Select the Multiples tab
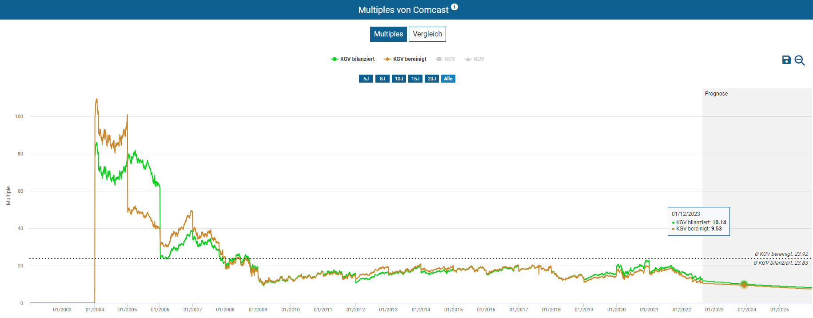This screenshot has width=813, height=318. (x=388, y=34)
